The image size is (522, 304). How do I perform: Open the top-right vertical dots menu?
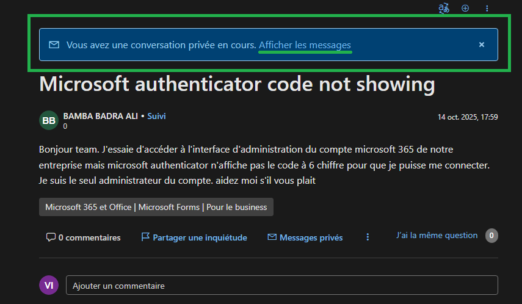[487, 9]
